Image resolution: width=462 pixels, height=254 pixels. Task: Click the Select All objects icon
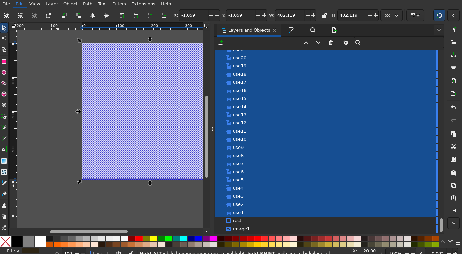click(x=7, y=15)
